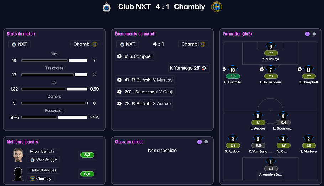Screen dimensions: 324x186
Task: Click the Chambl team button in the Évènements panel
Action: click(x=193, y=44)
